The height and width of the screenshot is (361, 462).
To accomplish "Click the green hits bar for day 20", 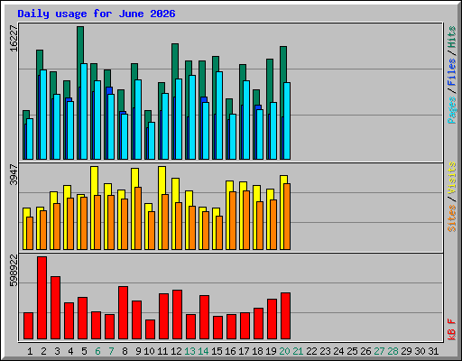I will coord(283,64).
